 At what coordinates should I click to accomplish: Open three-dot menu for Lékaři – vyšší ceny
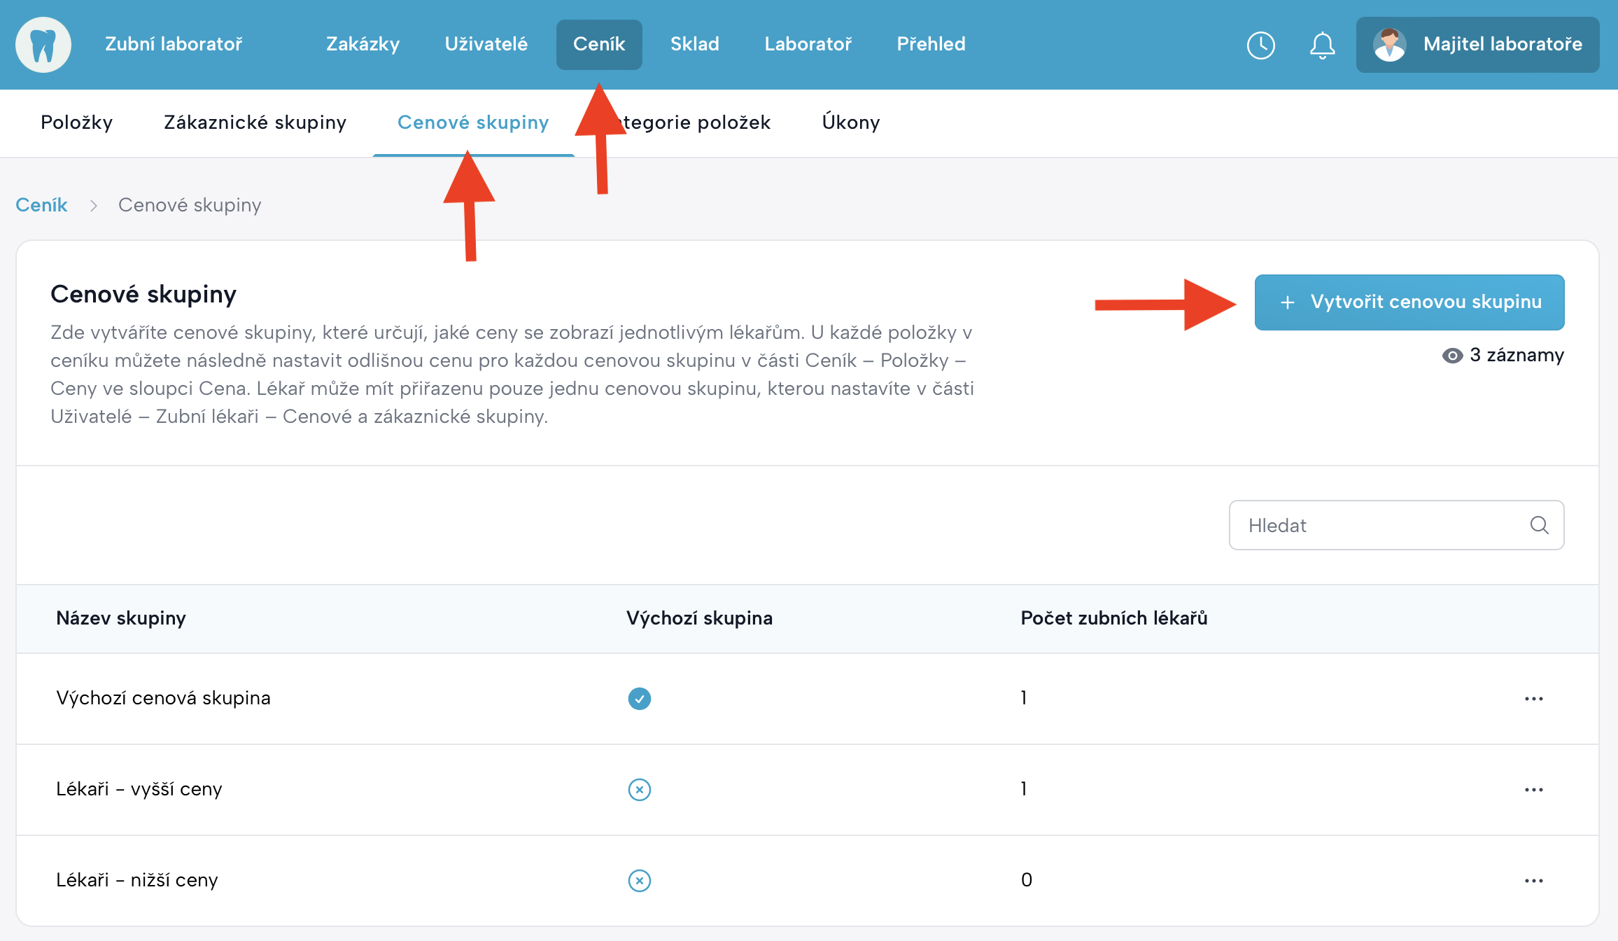1533,790
